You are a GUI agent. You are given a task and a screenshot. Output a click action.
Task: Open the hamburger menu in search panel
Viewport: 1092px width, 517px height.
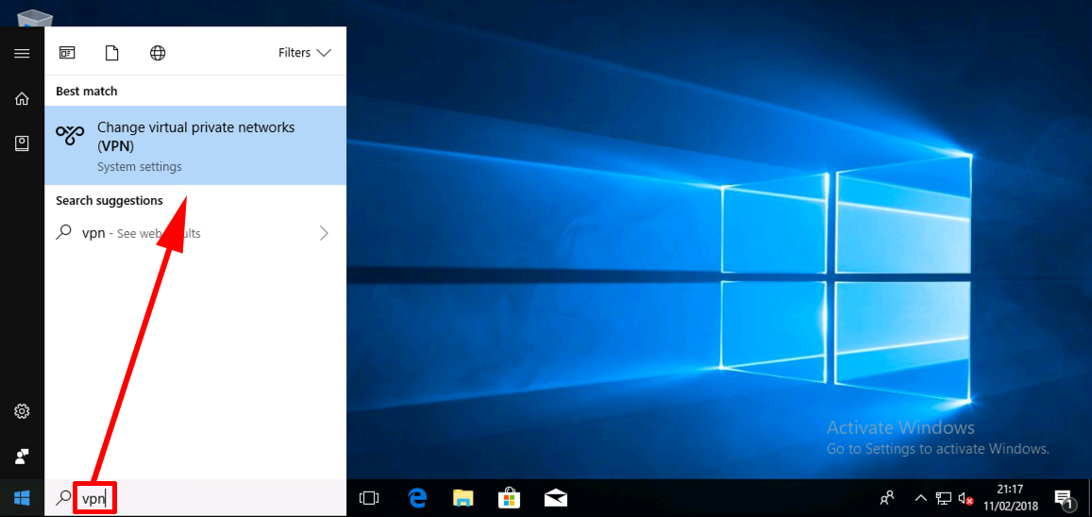click(x=22, y=54)
